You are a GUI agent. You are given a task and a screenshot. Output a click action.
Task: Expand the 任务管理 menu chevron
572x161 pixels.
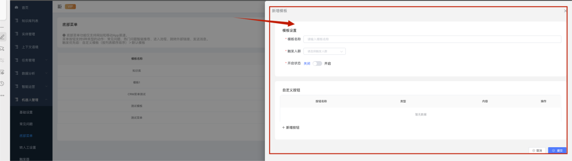46,60
